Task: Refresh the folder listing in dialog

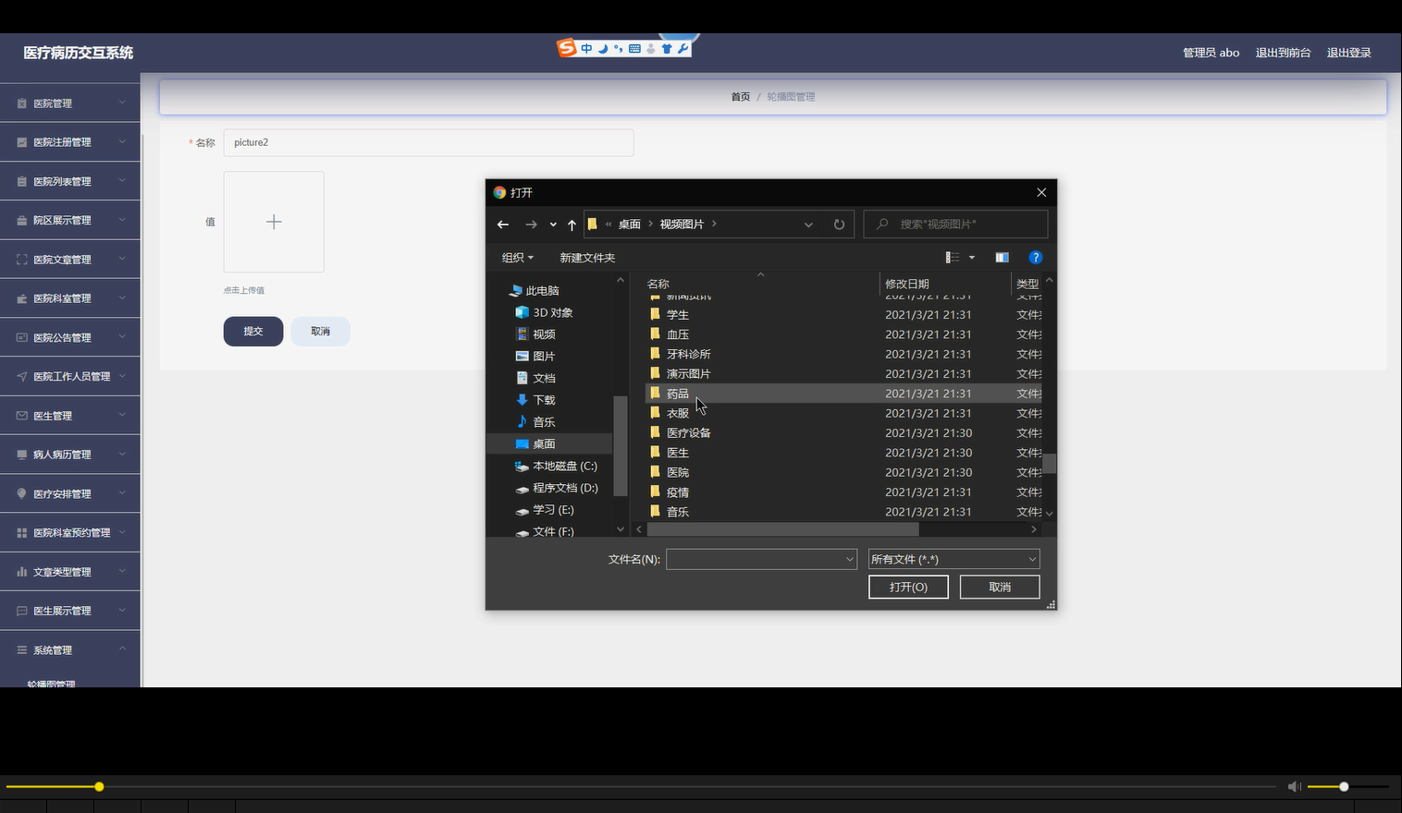Action: [839, 224]
